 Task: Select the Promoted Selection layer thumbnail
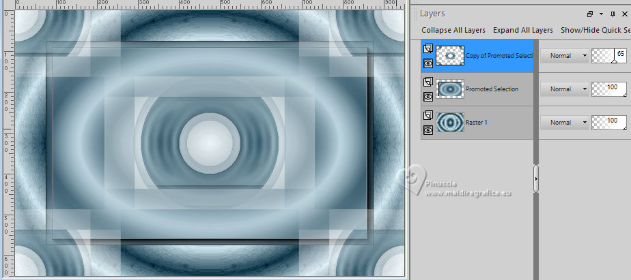pos(450,89)
